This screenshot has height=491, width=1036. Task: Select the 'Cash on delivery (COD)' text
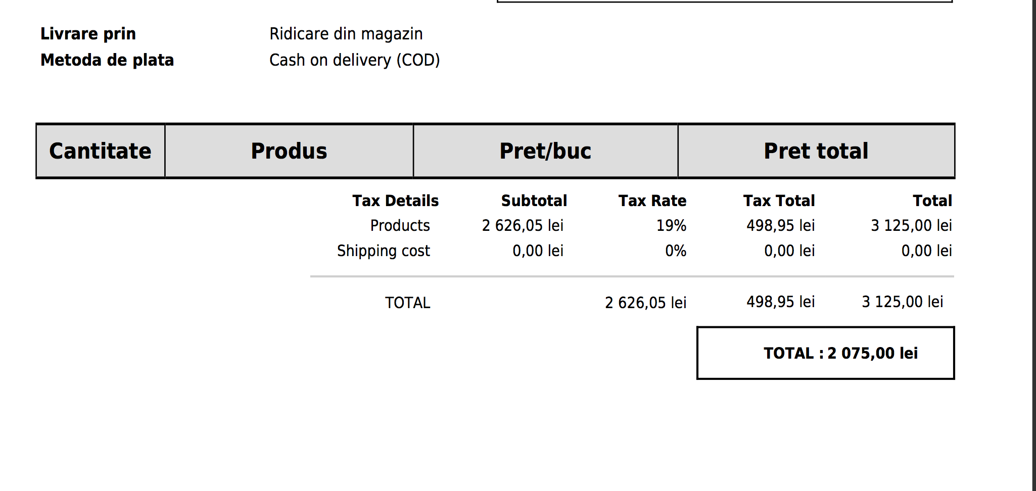[x=355, y=60]
